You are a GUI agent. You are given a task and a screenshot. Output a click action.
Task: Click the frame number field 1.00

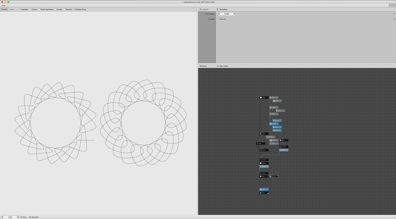(10, 217)
